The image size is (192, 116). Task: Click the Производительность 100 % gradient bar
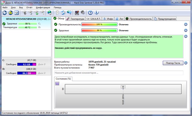(x=99, y=24)
